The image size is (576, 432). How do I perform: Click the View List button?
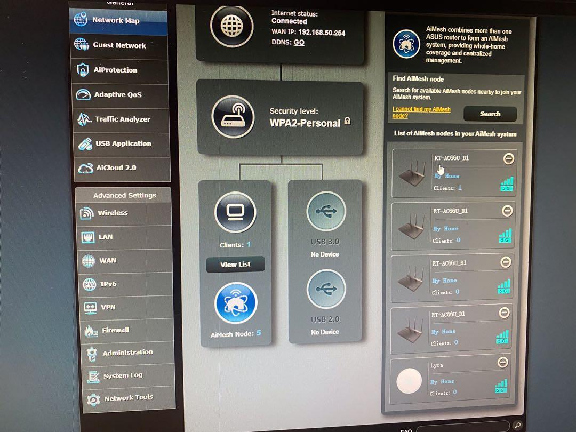coord(236,265)
